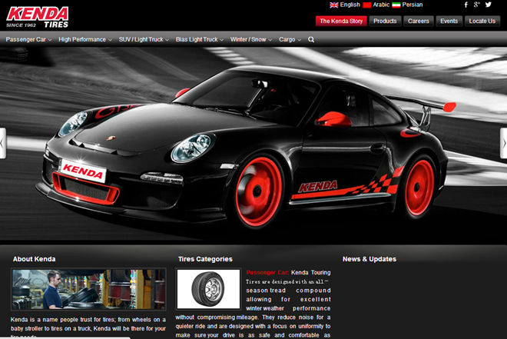Open the tire product thumbnail
The height and width of the screenshot is (339, 507).
click(208, 289)
